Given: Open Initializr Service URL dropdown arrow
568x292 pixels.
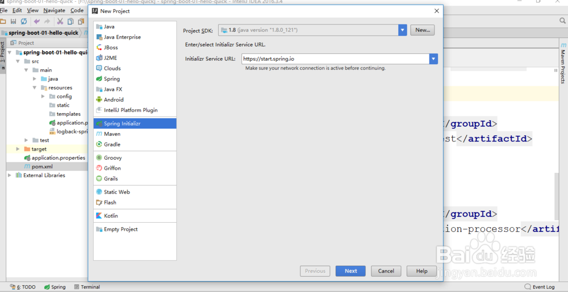Looking at the screenshot, I should coord(433,59).
